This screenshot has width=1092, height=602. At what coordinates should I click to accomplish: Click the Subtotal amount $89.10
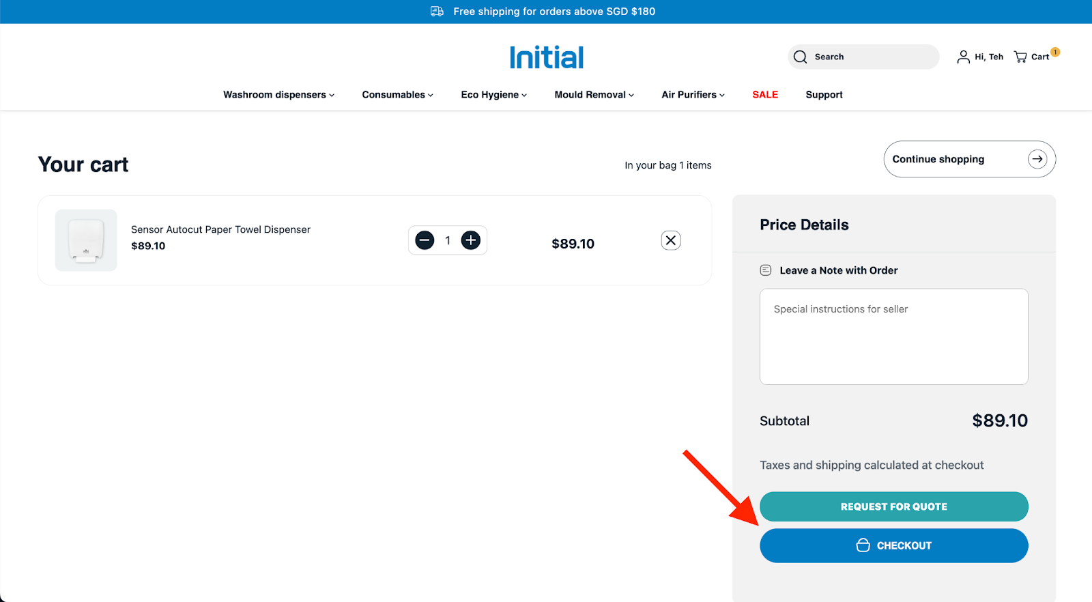click(1000, 420)
